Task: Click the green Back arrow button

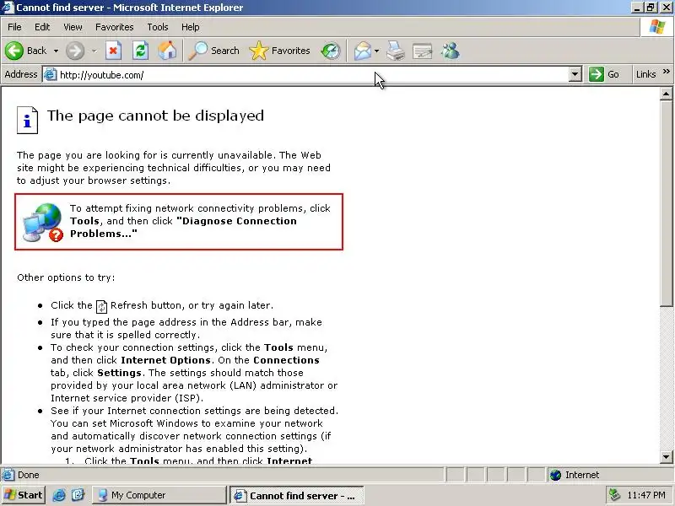Action: pos(14,51)
